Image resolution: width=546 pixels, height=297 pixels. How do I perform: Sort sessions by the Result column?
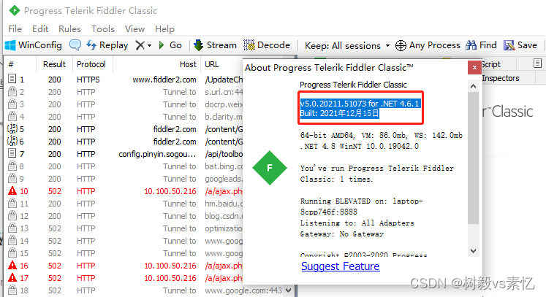[x=54, y=64]
